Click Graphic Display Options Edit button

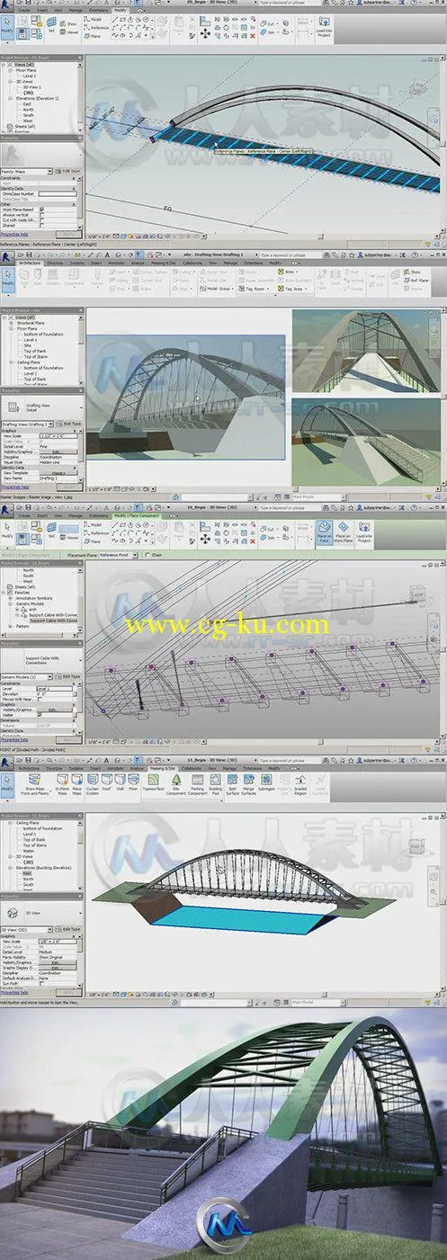57,967
